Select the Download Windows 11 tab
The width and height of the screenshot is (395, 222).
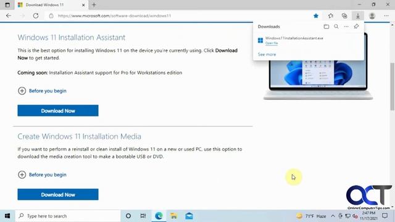point(52,5)
